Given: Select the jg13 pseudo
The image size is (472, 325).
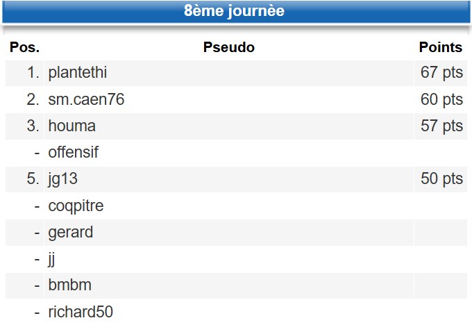Looking at the screenshot, I should (x=62, y=179).
